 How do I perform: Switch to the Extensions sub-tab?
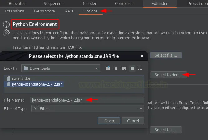(14, 11)
